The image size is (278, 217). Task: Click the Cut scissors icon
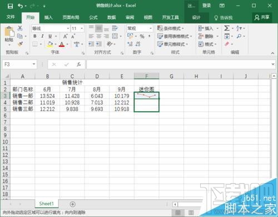coord(20,28)
